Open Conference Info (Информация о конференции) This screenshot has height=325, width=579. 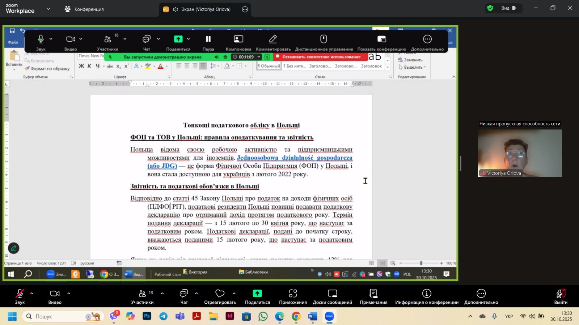click(427, 294)
